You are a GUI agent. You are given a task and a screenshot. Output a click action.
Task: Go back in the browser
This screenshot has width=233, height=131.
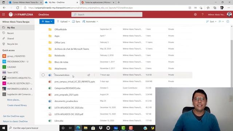[4, 8]
